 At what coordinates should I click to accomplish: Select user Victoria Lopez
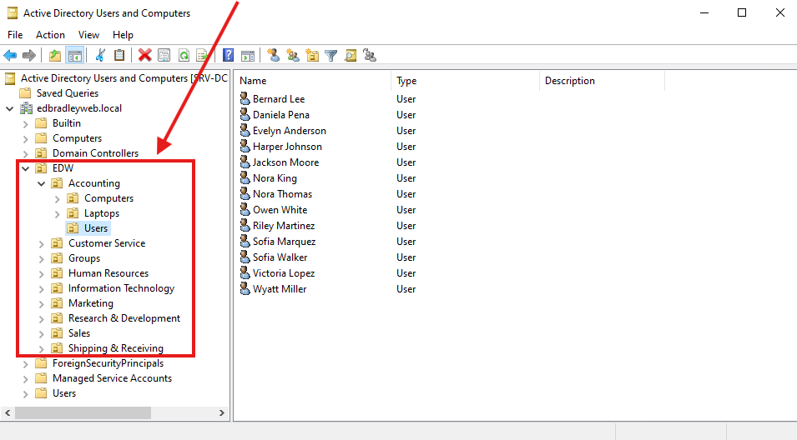(x=284, y=273)
